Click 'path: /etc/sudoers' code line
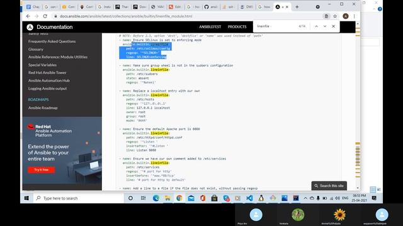Screen dimensions: 403x226 pos(142,74)
